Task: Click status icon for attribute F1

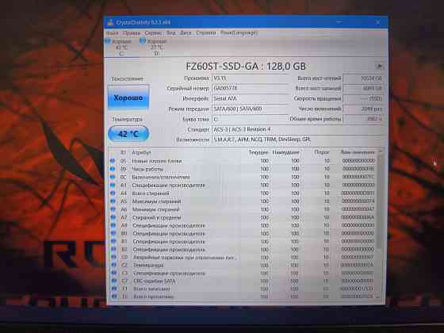Action: [114, 289]
